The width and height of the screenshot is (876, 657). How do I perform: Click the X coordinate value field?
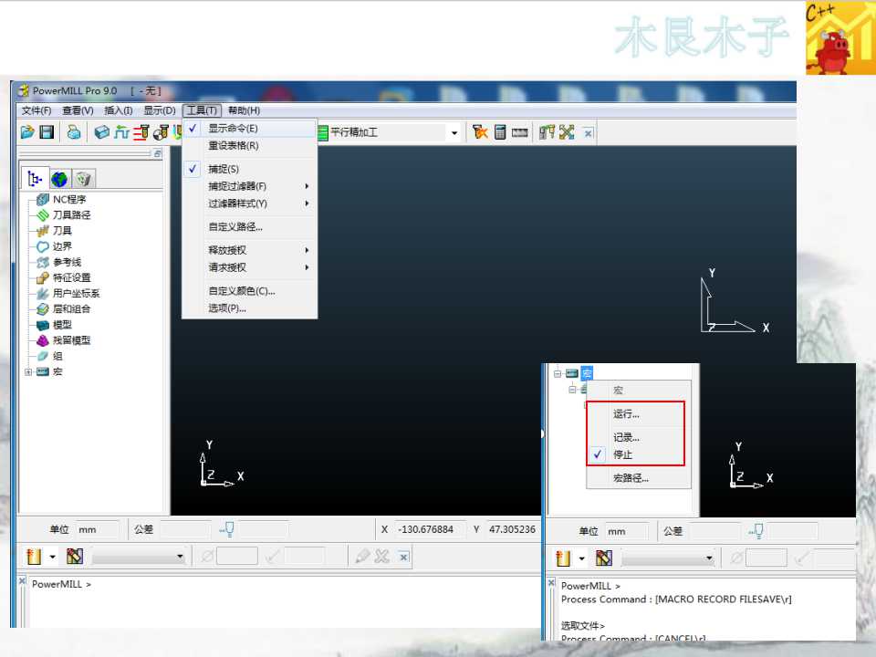429,529
